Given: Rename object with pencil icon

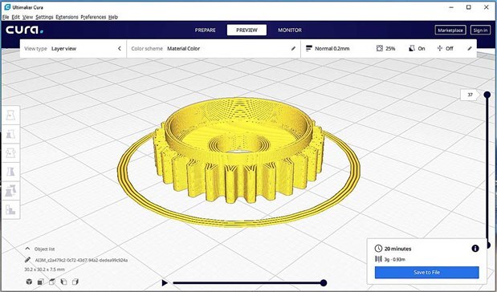Looking at the screenshot, I should tap(27, 260).
